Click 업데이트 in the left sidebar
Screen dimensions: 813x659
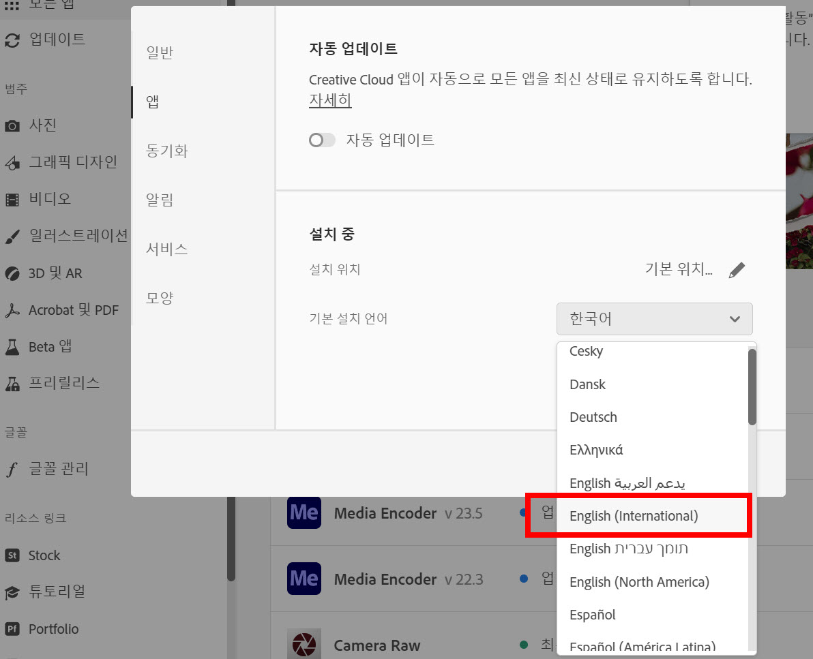tap(57, 40)
